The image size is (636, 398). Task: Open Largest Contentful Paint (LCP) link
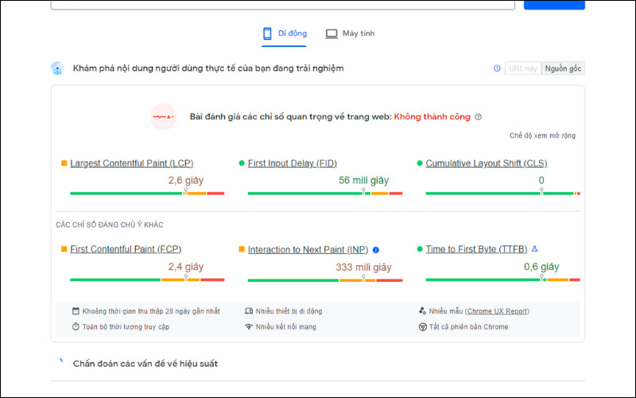pos(131,163)
